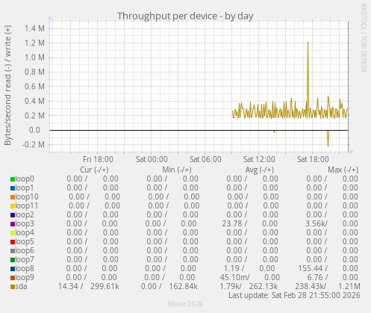Viewport: 371px width, 313px height.
Task: Click the loop8 max read value 155.44
Action: coord(311,268)
